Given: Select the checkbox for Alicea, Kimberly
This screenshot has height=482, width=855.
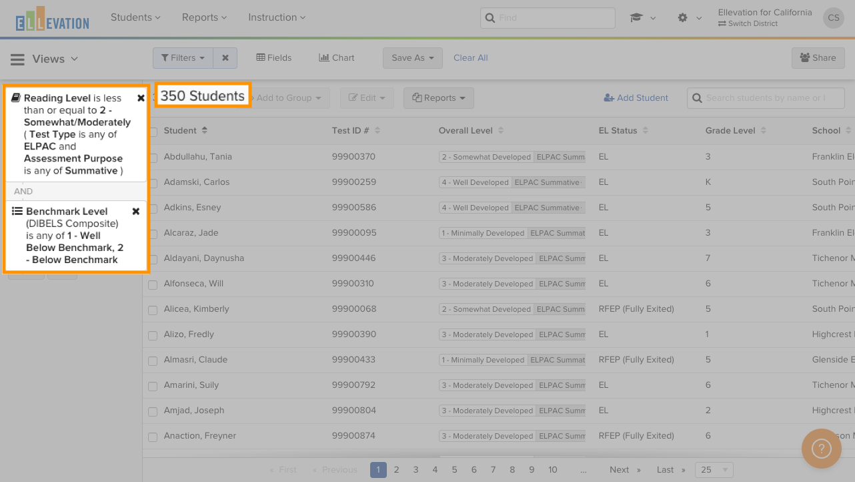Looking at the screenshot, I should [153, 310].
